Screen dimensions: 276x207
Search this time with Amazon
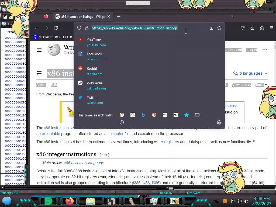[x=133, y=115]
